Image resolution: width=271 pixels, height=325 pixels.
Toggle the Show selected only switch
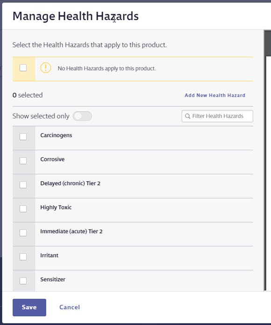coord(82,116)
